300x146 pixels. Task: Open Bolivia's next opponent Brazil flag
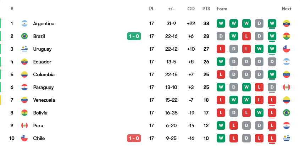pos(287,113)
